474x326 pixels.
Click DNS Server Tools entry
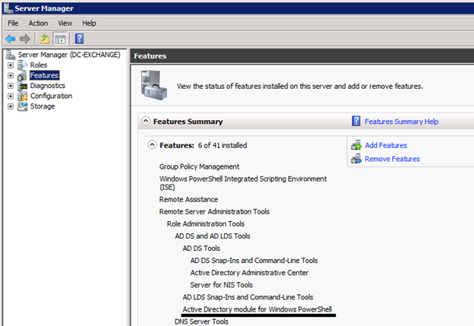[201, 321]
